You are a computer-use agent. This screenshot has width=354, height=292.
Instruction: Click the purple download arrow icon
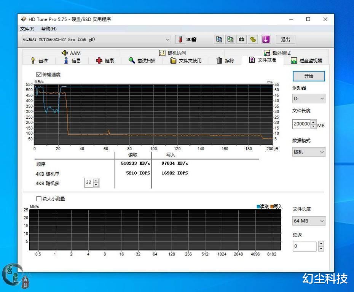266,40
